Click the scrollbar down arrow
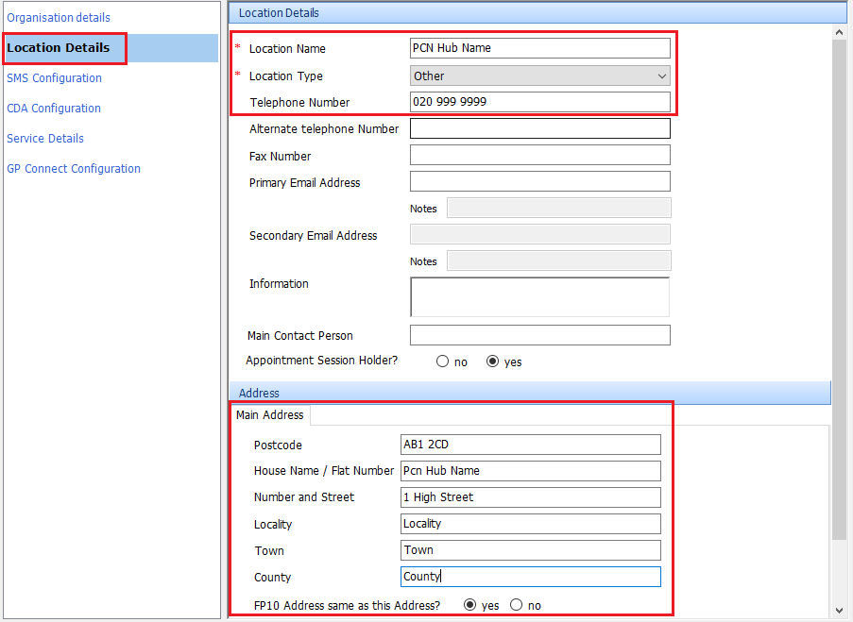The height and width of the screenshot is (622, 853). [x=839, y=611]
